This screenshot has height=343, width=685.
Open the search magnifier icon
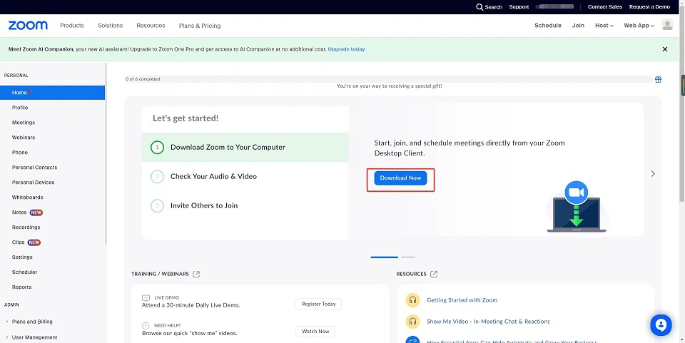(479, 7)
